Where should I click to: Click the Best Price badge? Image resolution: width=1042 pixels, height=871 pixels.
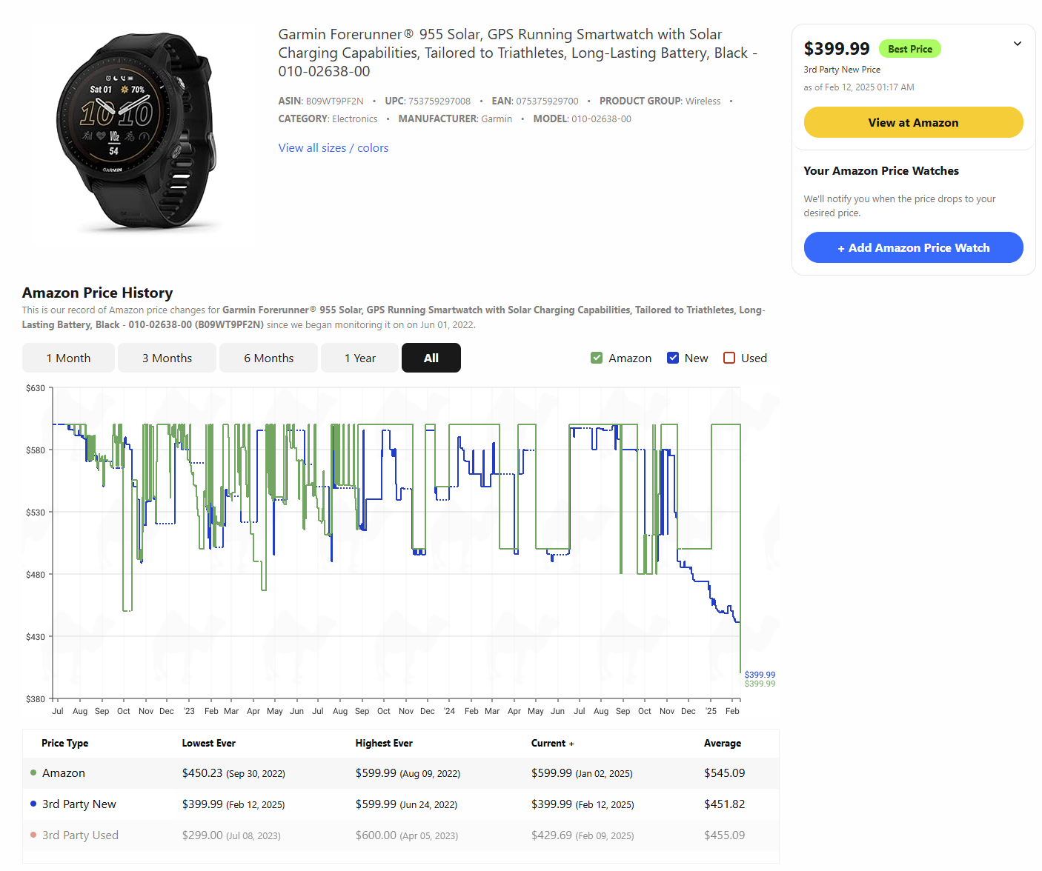pyautogui.click(x=910, y=49)
